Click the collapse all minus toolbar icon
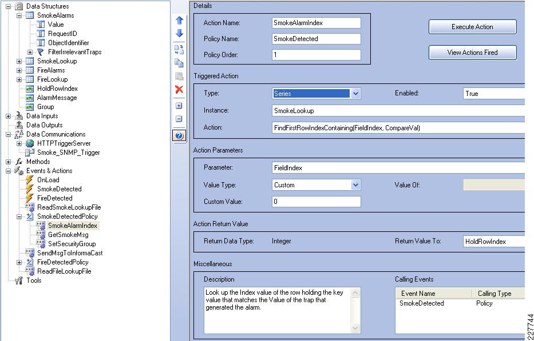 pos(179,119)
